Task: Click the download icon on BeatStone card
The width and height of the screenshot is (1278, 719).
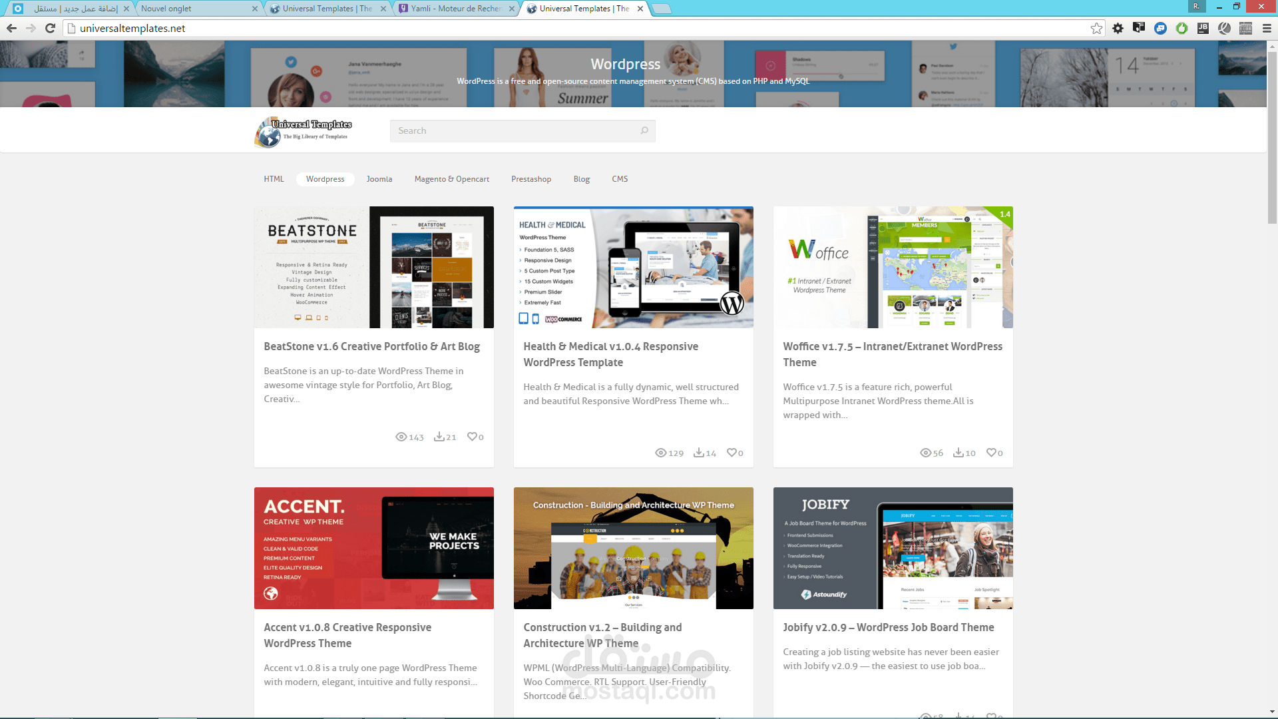Action: pos(439,437)
